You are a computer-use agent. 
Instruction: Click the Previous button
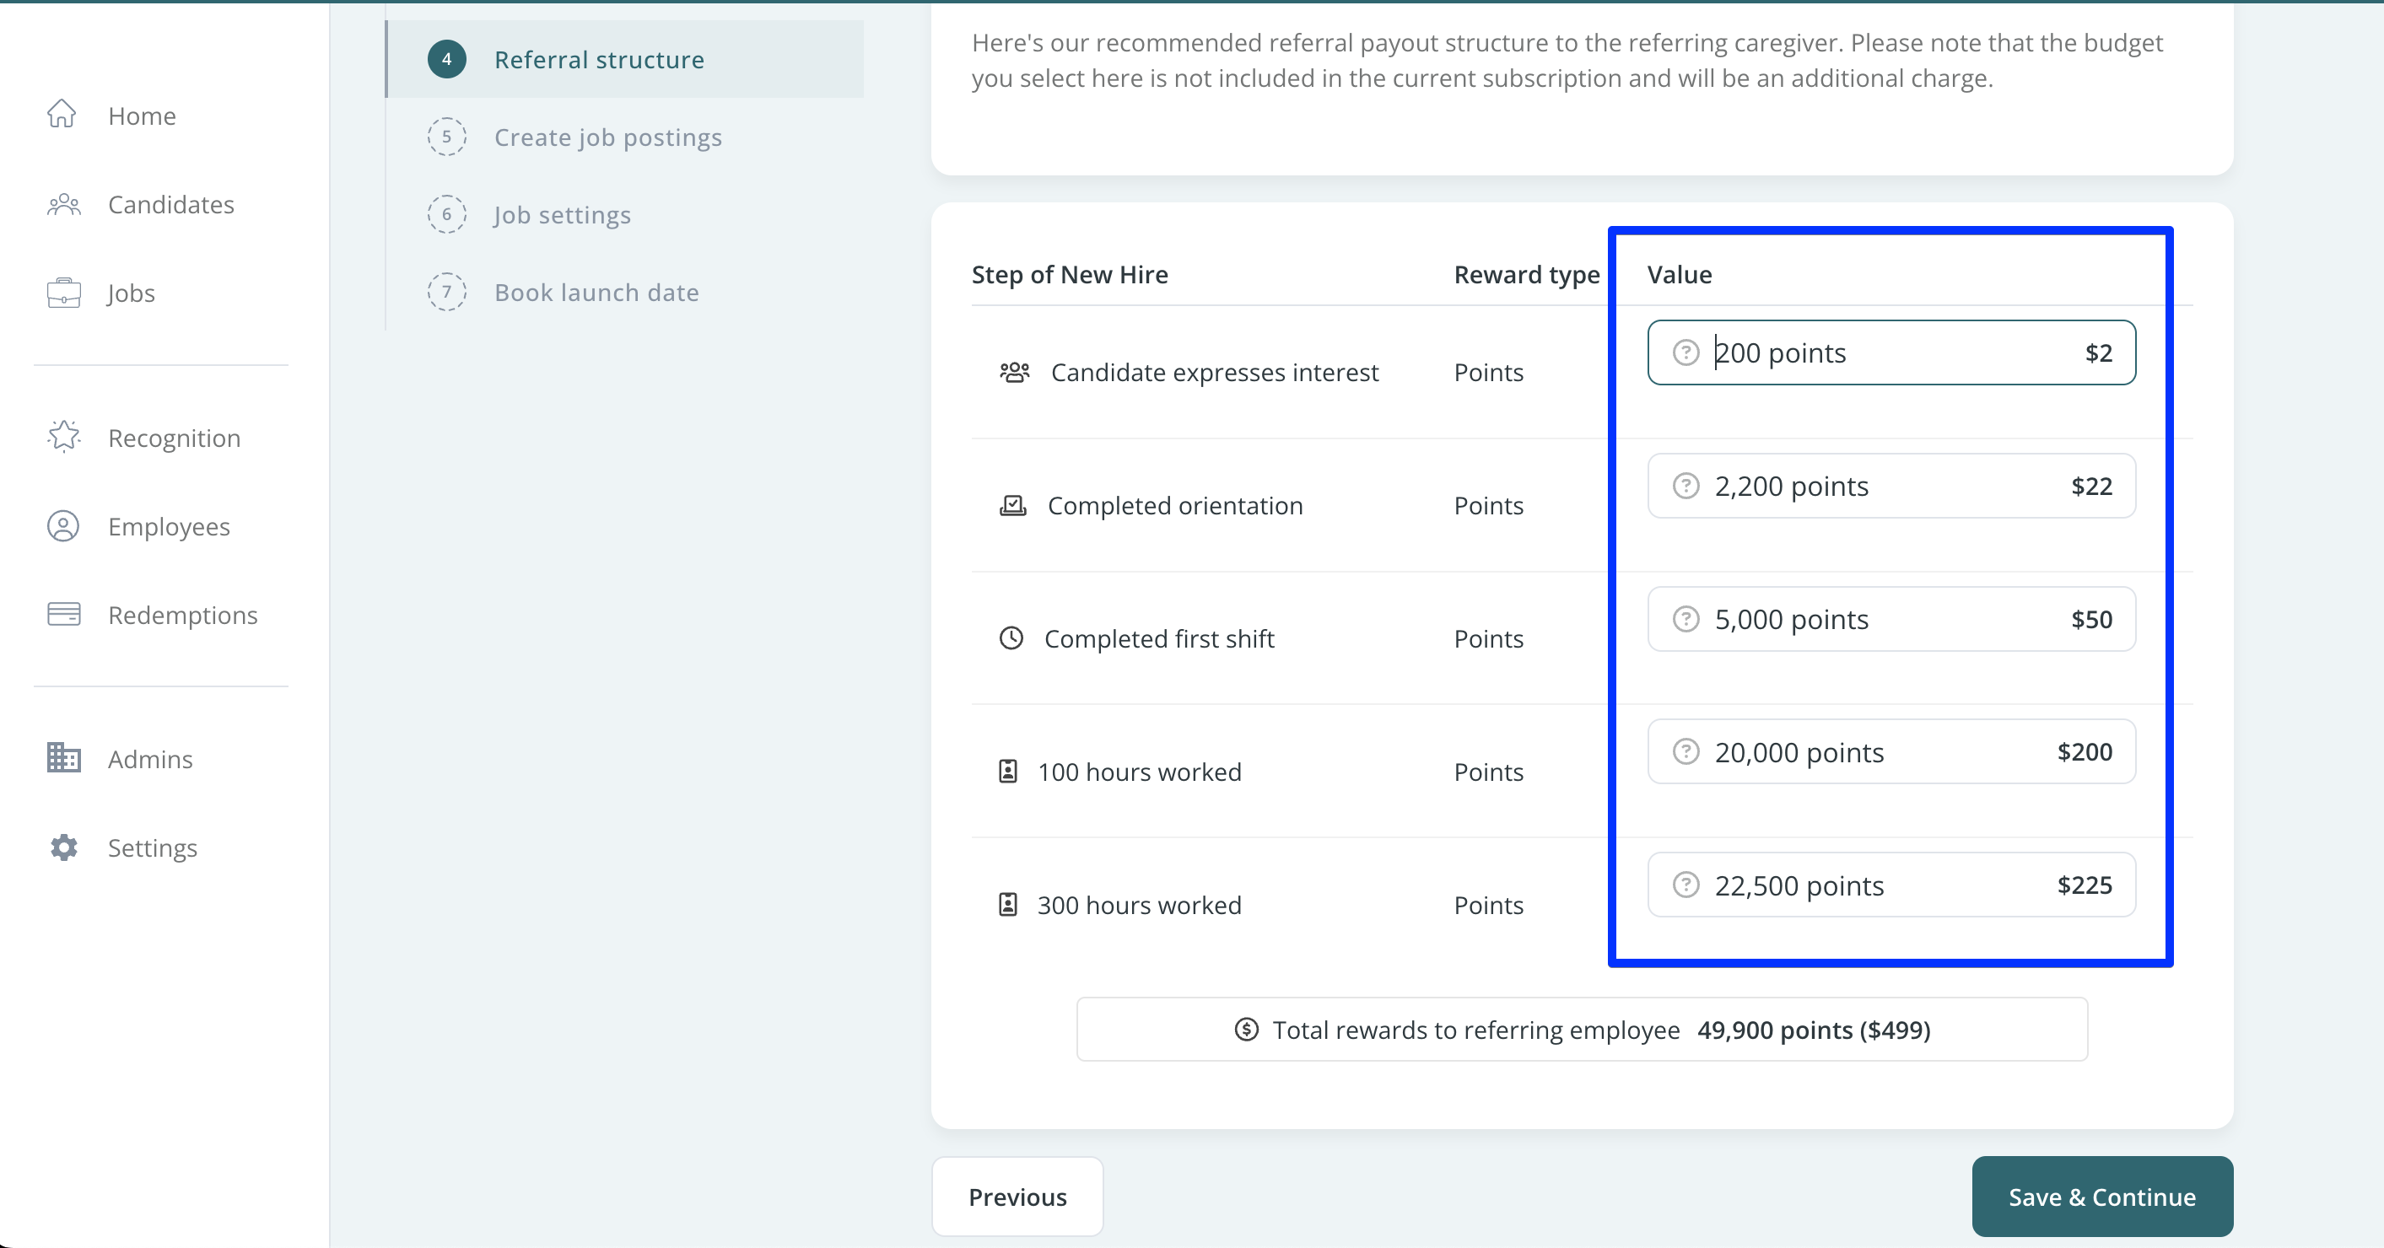[x=1017, y=1197]
